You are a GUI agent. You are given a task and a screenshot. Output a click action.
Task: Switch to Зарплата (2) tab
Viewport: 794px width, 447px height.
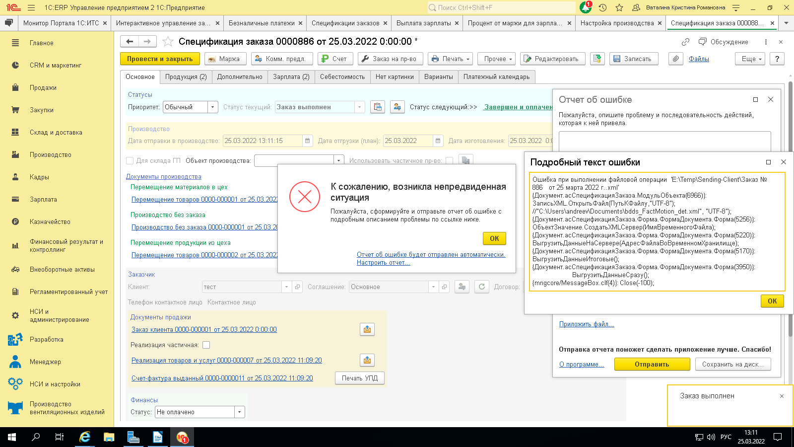click(291, 77)
